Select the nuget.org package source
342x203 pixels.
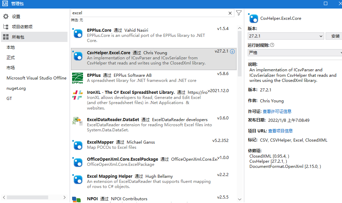click(16, 88)
